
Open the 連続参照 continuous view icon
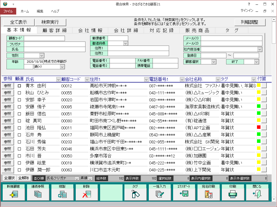[x=38, y=192]
